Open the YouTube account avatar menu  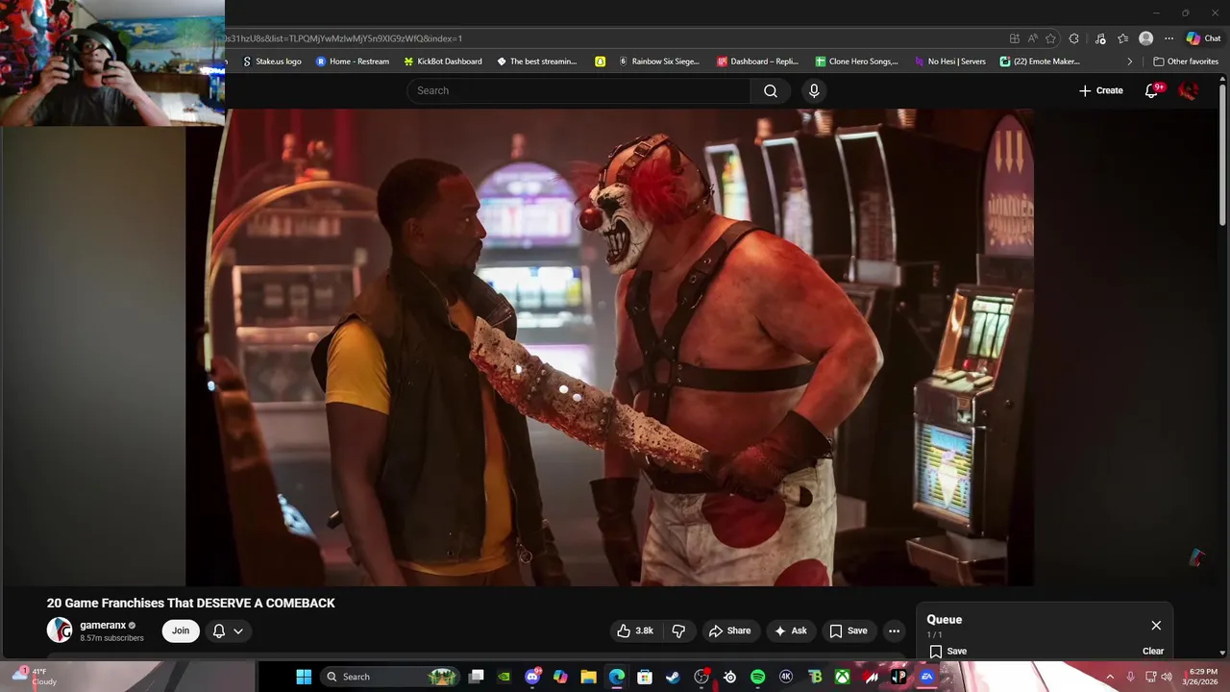click(1189, 90)
